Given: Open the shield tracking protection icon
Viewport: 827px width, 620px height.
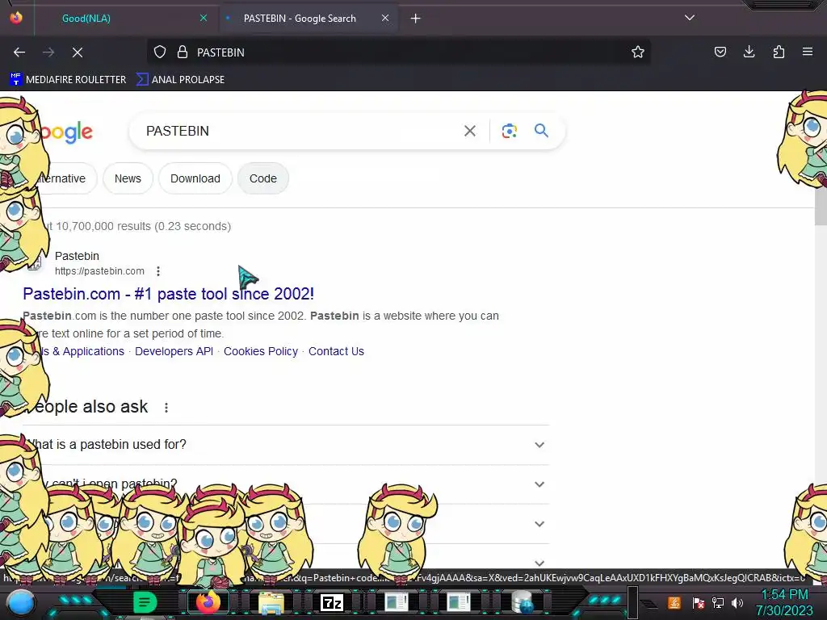Looking at the screenshot, I should pyautogui.click(x=160, y=52).
